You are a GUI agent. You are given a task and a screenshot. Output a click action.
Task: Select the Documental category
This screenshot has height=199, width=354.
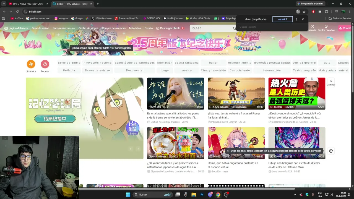click(x=135, y=70)
